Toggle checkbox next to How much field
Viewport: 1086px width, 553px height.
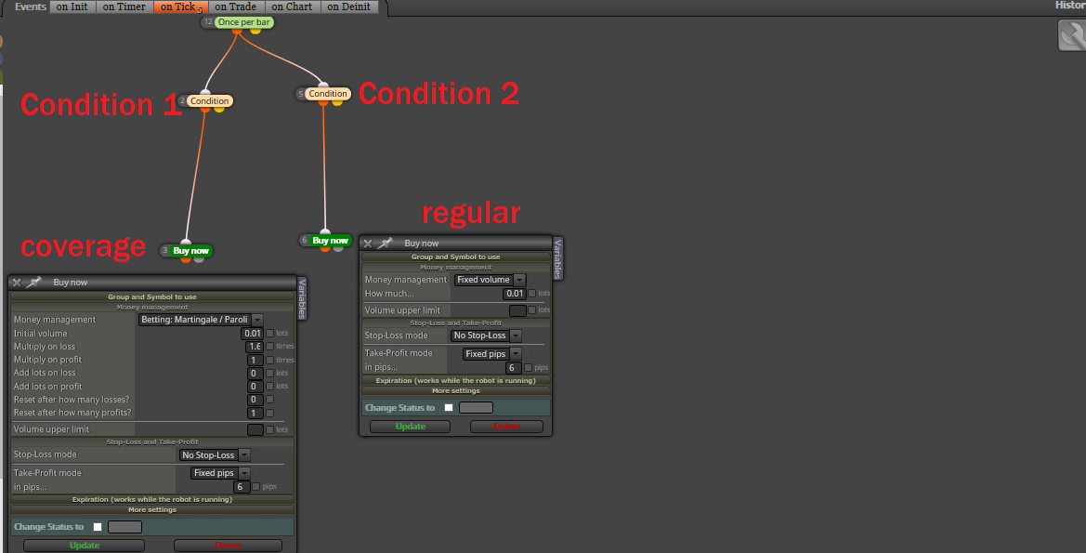532,294
